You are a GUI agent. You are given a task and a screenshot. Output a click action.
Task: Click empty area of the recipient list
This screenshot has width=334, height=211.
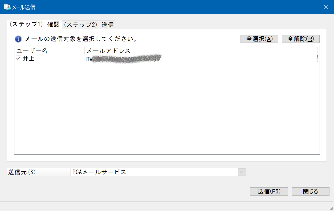(x=167, y=108)
